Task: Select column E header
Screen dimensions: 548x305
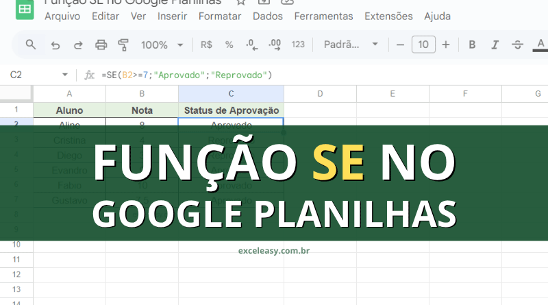Action: pos(393,94)
